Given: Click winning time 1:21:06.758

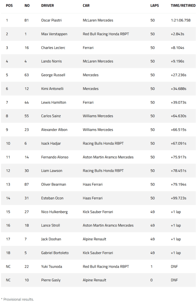Looking at the screenshot, I should tap(180, 20).
